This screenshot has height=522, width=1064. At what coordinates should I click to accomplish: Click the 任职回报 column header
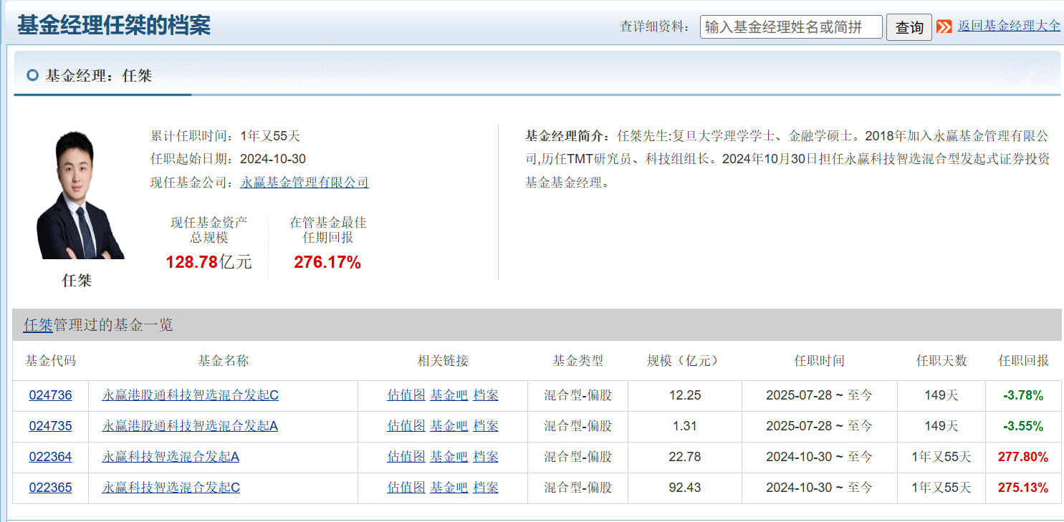[1023, 361]
